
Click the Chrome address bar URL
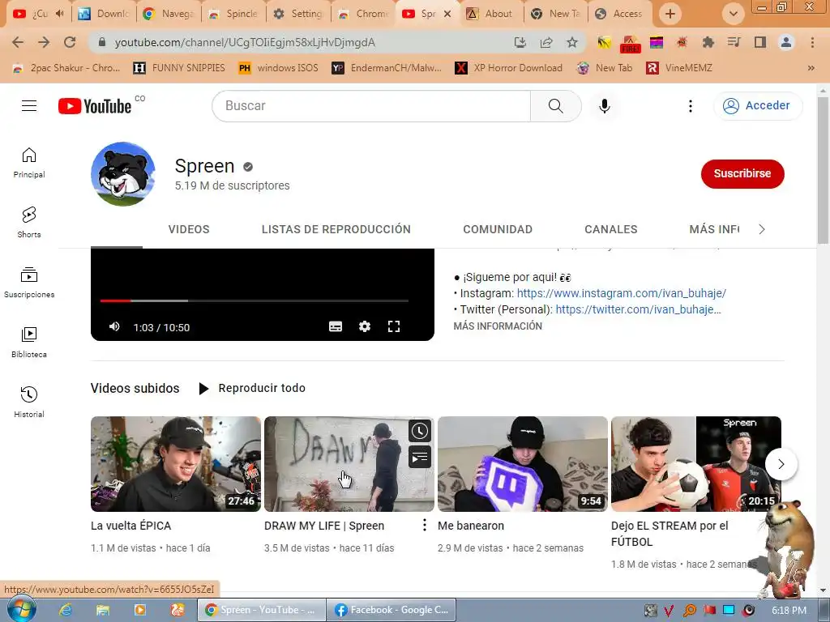[245, 42]
